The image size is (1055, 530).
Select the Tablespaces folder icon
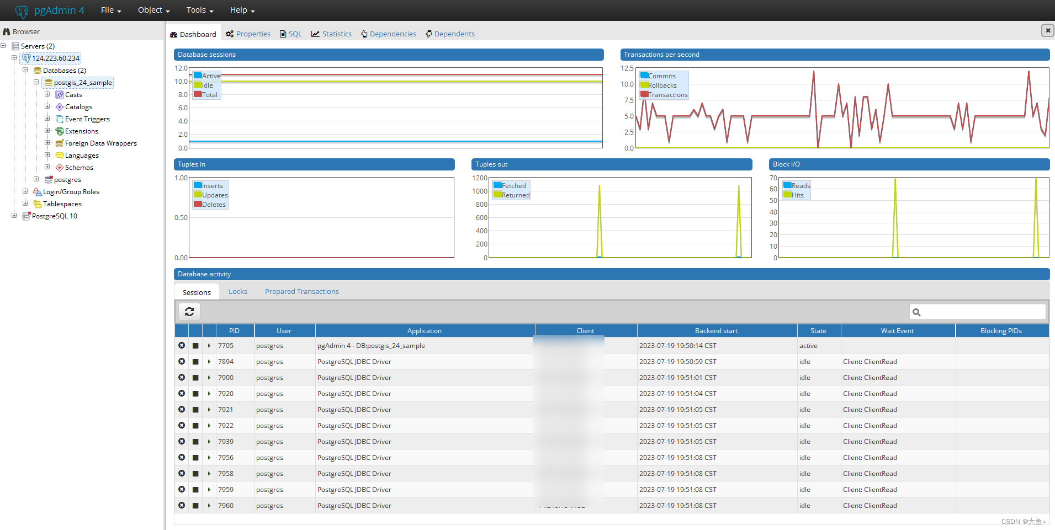pos(38,204)
